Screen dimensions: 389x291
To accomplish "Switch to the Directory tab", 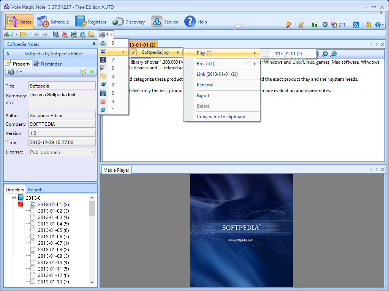I will pos(15,189).
